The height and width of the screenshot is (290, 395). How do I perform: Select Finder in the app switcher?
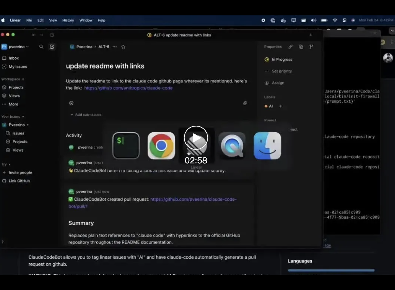[267, 146]
